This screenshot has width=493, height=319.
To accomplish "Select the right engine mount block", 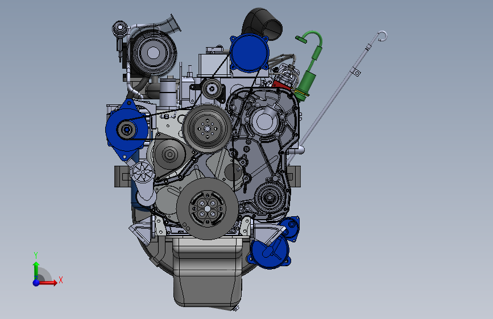I will point(295,177).
